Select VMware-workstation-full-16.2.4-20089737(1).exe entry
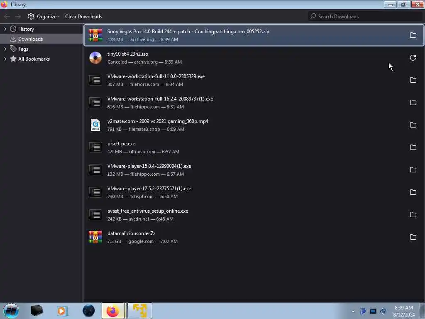 click(254, 103)
